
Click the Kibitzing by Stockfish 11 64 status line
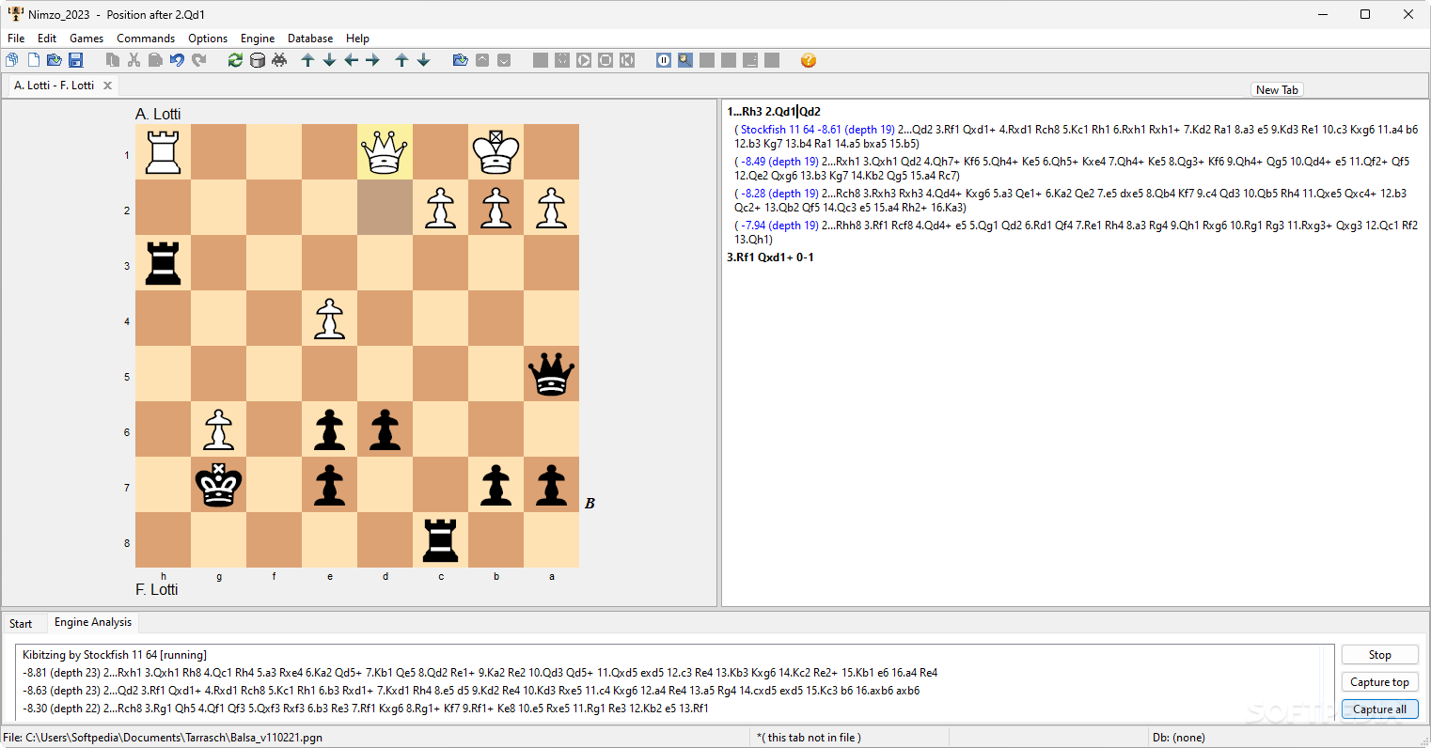pyautogui.click(x=115, y=655)
